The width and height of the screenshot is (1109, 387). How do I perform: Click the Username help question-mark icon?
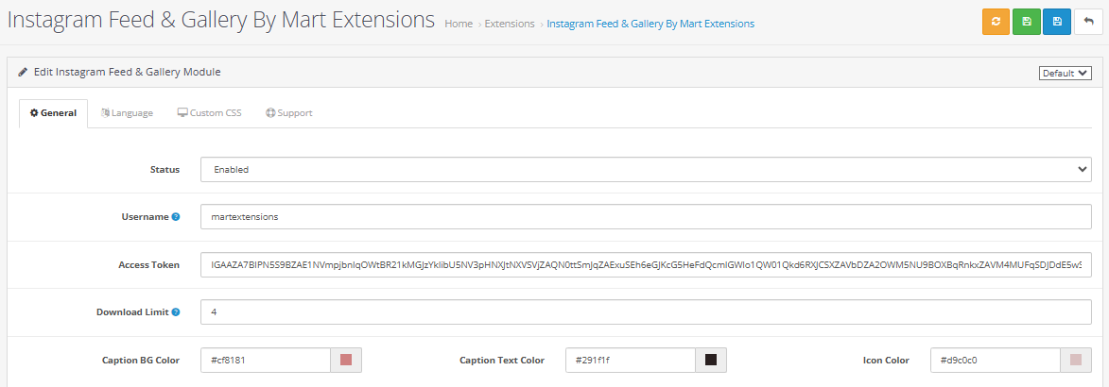click(x=176, y=217)
